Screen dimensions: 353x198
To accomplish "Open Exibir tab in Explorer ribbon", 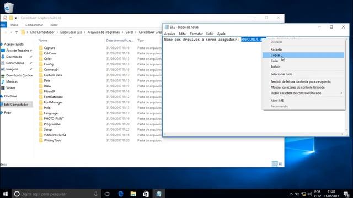I will 54,25.
